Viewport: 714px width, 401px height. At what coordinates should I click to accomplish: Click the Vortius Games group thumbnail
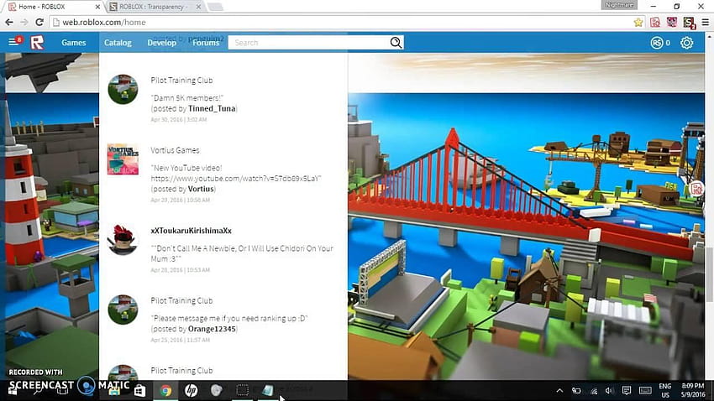(x=123, y=159)
